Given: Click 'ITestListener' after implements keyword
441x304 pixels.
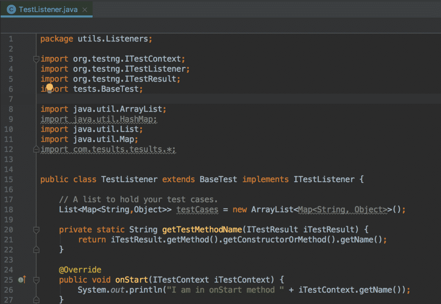Looking at the screenshot, I should [x=324, y=180].
